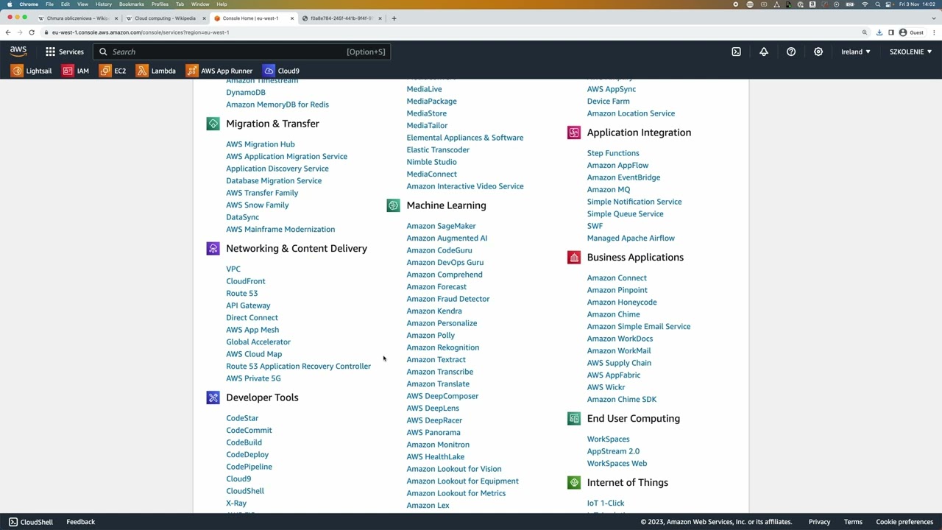Open the Services grid menu
The height and width of the screenshot is (530, 942).
click(65, 52)
